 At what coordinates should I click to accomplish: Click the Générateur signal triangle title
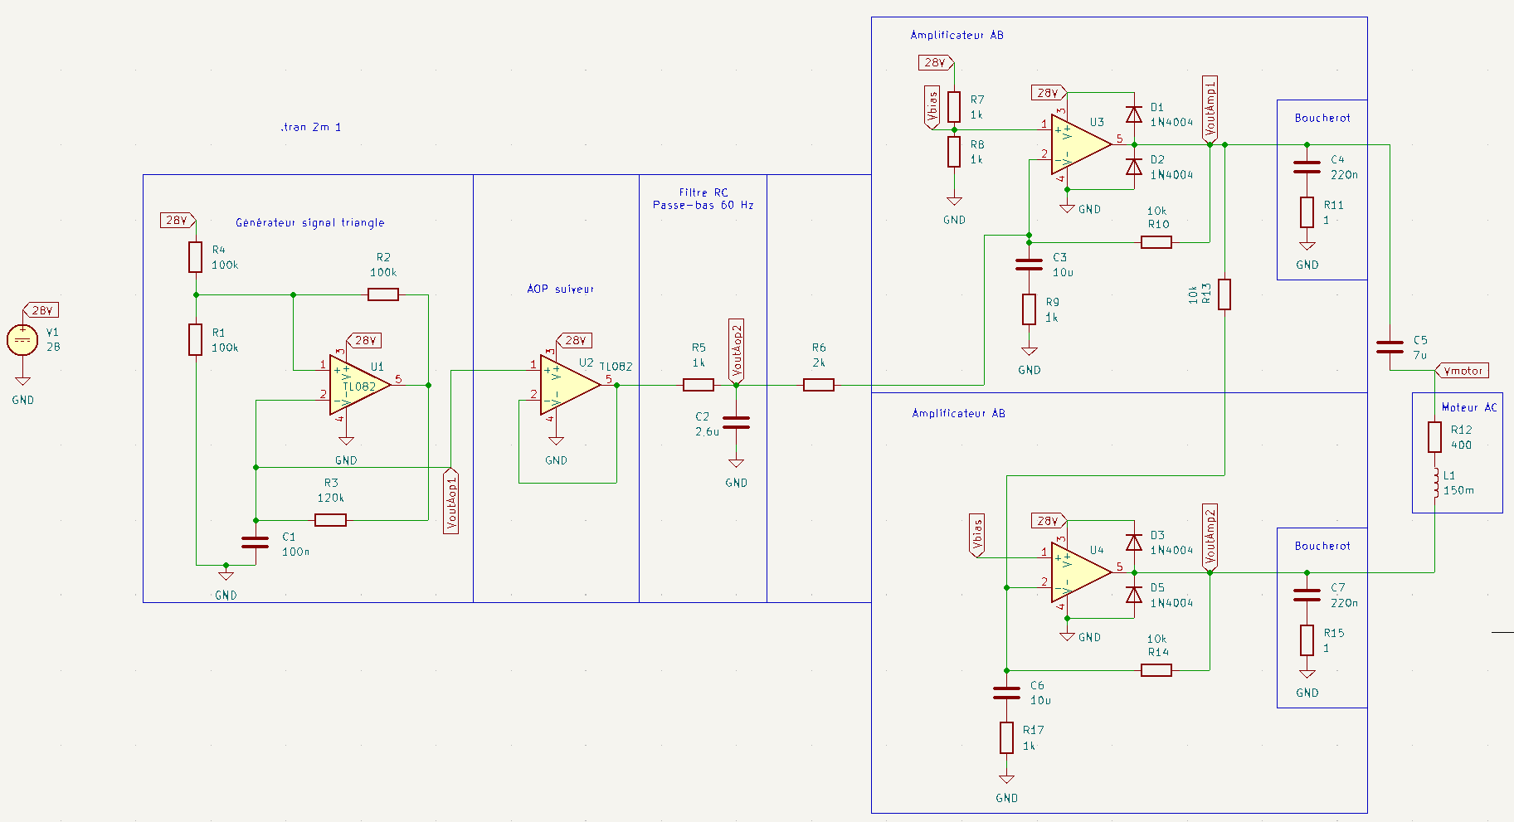[x=310, y=222]
